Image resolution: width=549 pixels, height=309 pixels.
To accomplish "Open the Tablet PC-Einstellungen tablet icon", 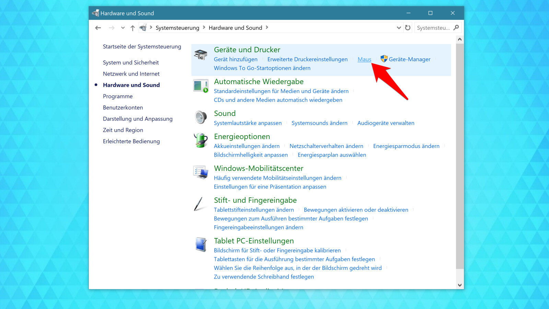I will pyautogui.click(x=201, y=244).
